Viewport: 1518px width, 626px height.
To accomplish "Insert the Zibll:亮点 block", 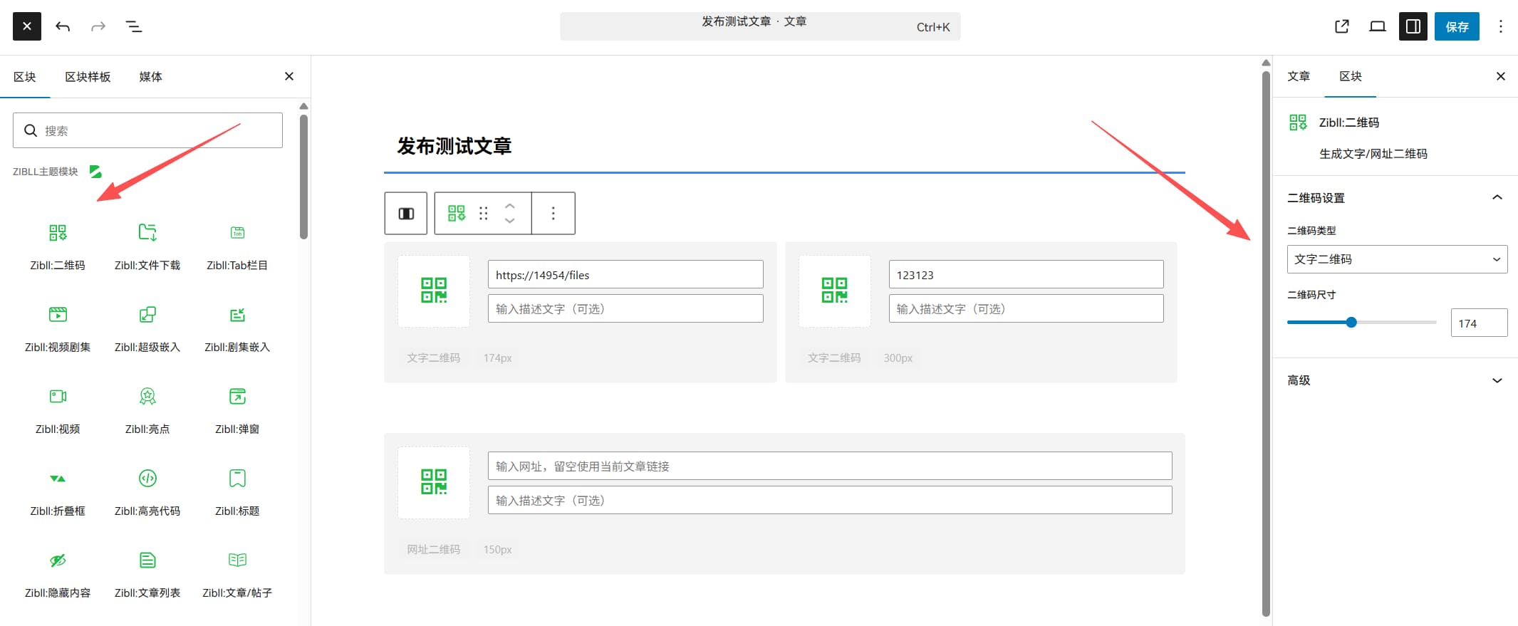I will click(x=147, y=409).
